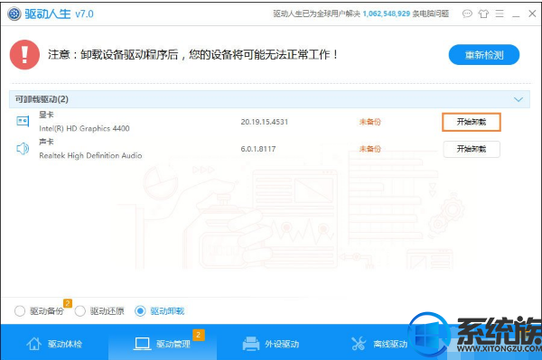Open the skin shirt icon

(x=483, y=14)
